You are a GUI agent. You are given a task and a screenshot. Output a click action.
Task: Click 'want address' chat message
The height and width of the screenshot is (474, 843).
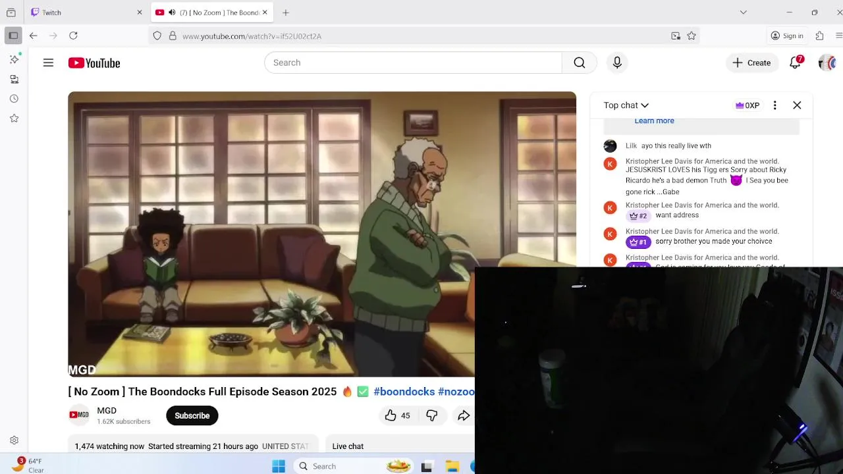point(677,215)
